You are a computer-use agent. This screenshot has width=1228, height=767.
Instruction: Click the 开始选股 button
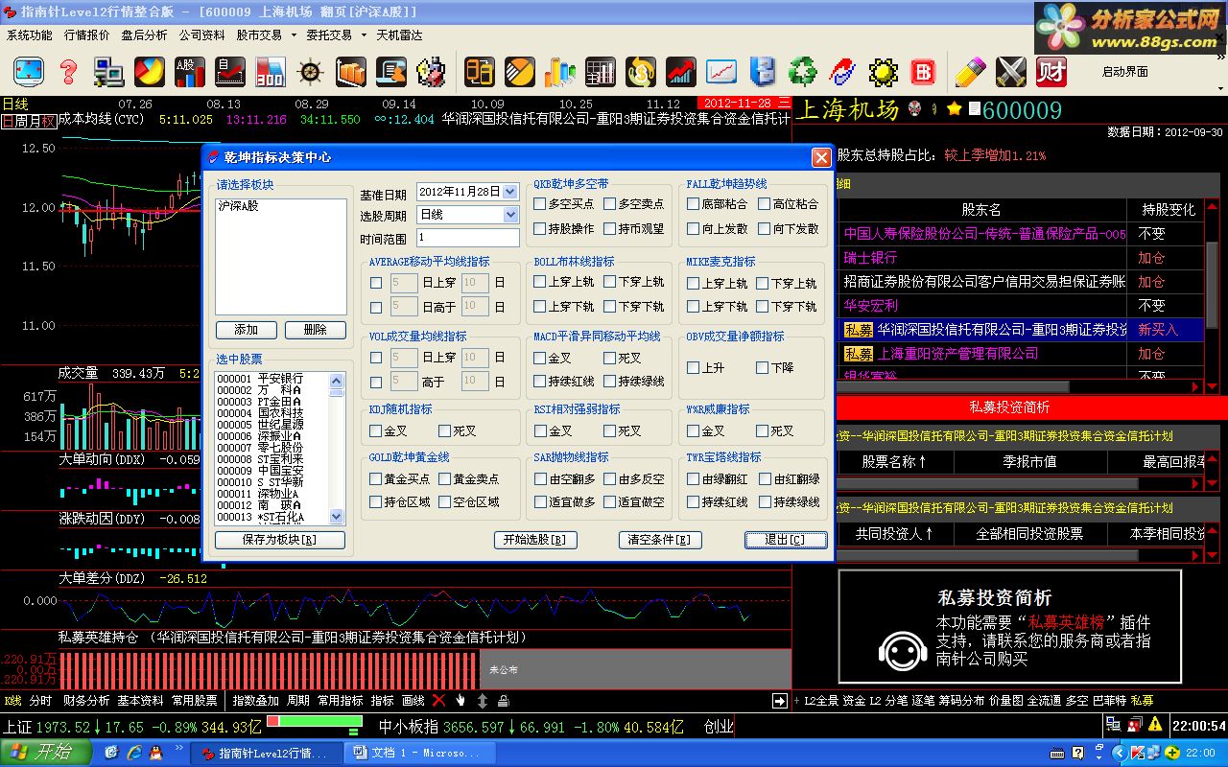[534, 540]
